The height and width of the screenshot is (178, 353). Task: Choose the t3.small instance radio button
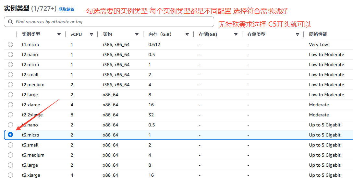10,145
